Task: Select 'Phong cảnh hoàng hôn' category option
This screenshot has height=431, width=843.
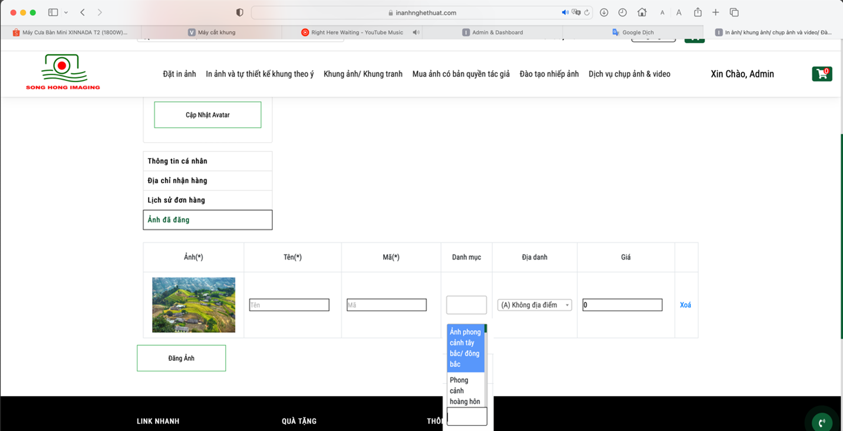Action: [x=465, y=390]
